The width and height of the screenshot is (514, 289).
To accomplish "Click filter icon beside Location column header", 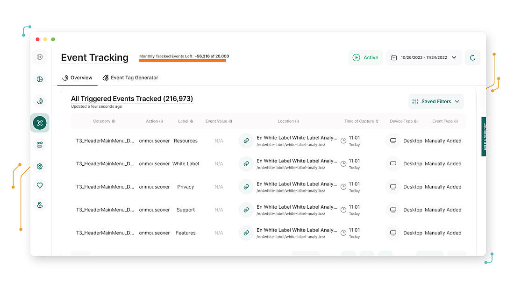I will tap(297, 121).
